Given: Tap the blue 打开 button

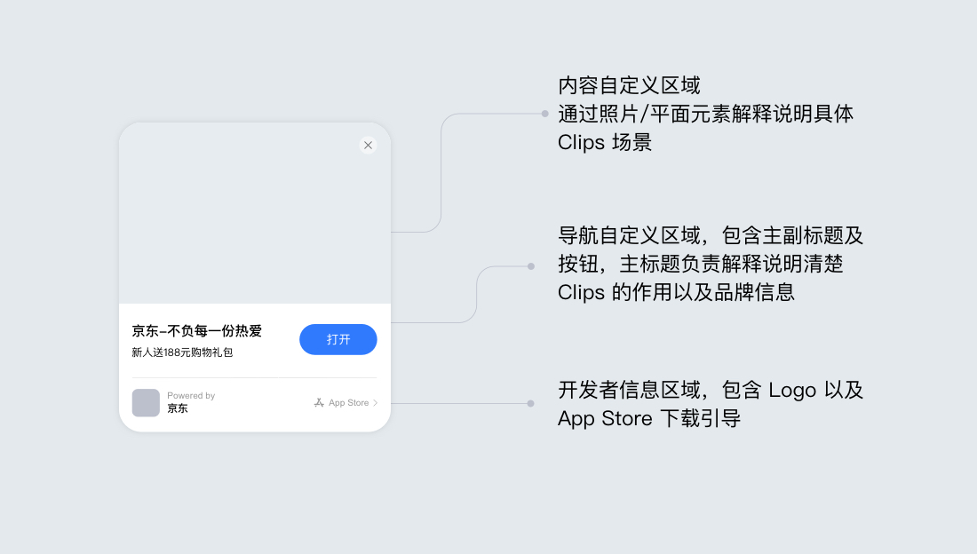Looking at the screenshot, I should coord(338,340).
